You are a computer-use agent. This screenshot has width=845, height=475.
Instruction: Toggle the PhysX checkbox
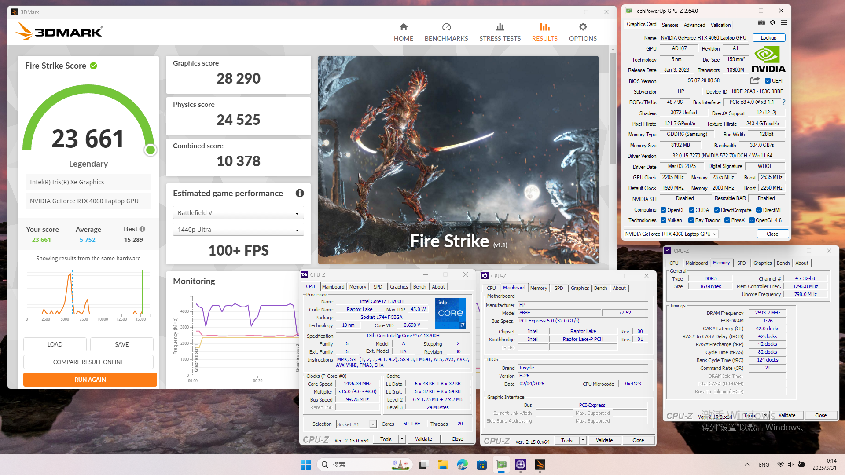[727, 220]
